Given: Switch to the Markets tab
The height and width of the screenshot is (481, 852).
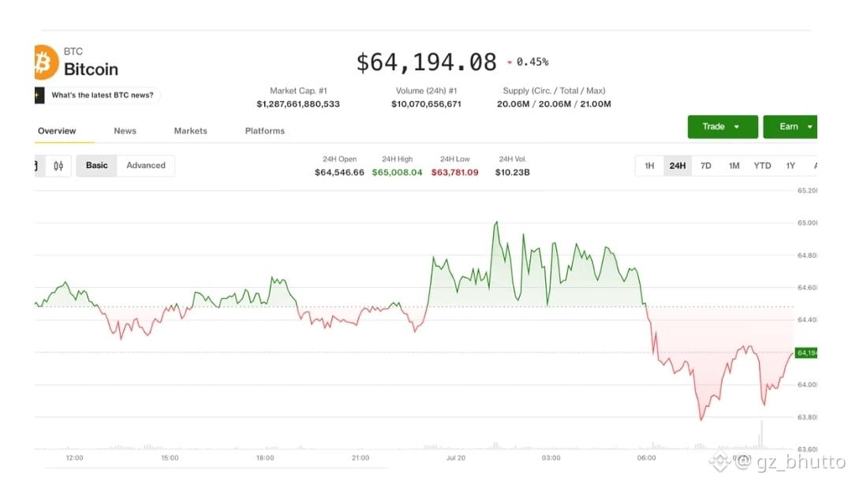Looking at the screenshot, I should point(190,131).
